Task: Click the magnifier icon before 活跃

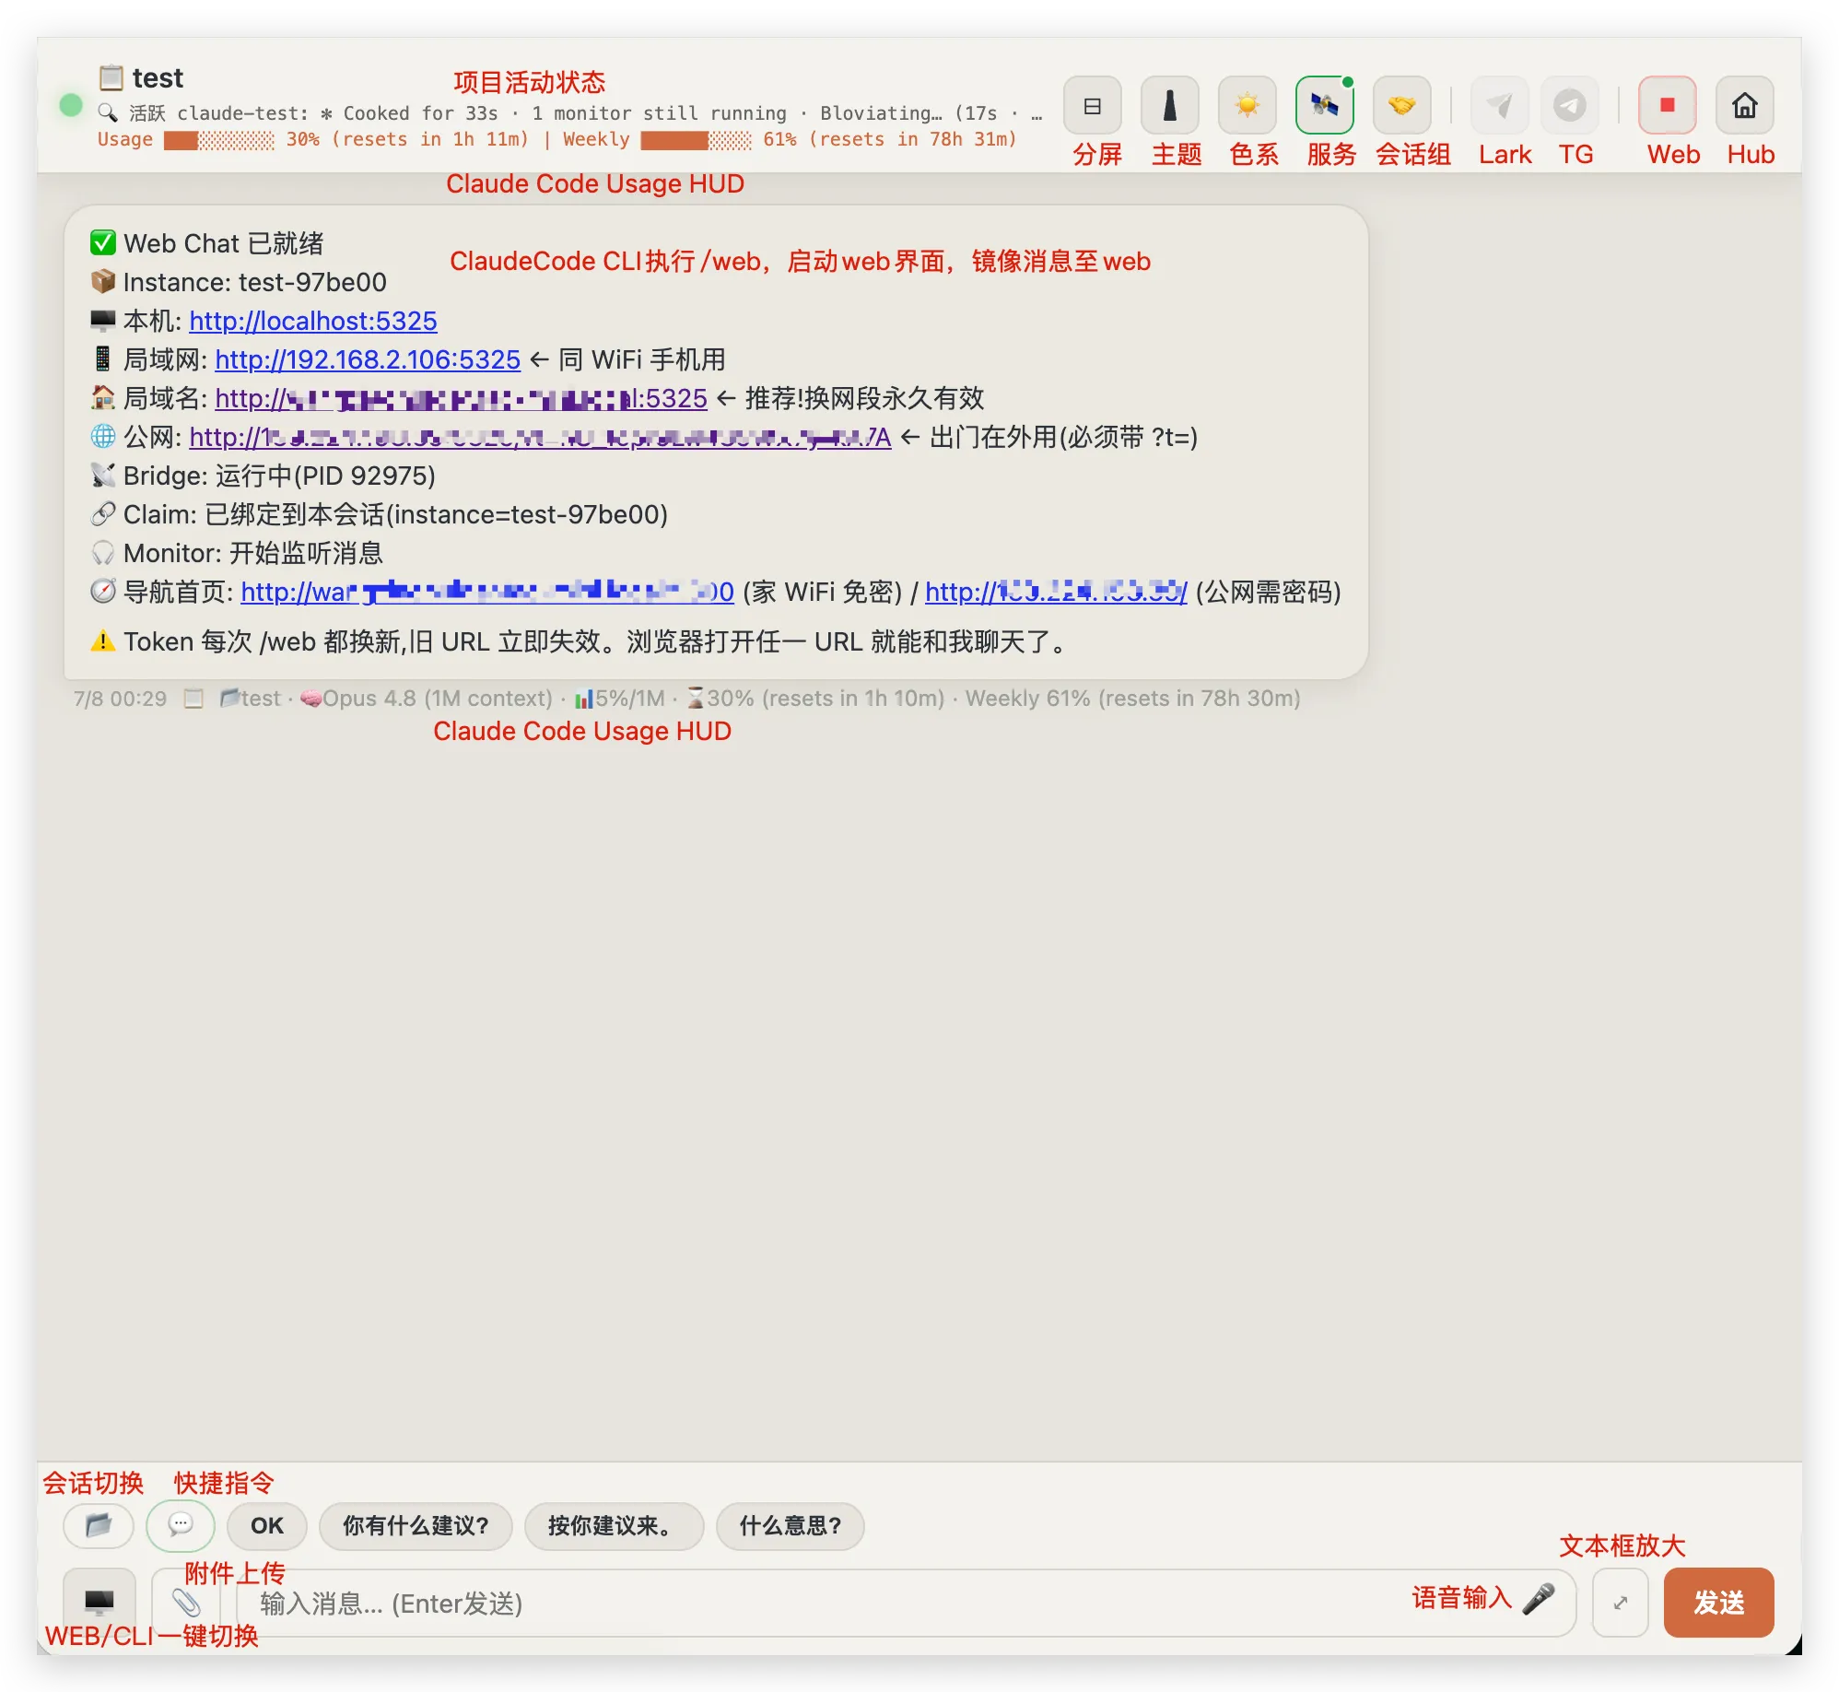Action: 108,112
